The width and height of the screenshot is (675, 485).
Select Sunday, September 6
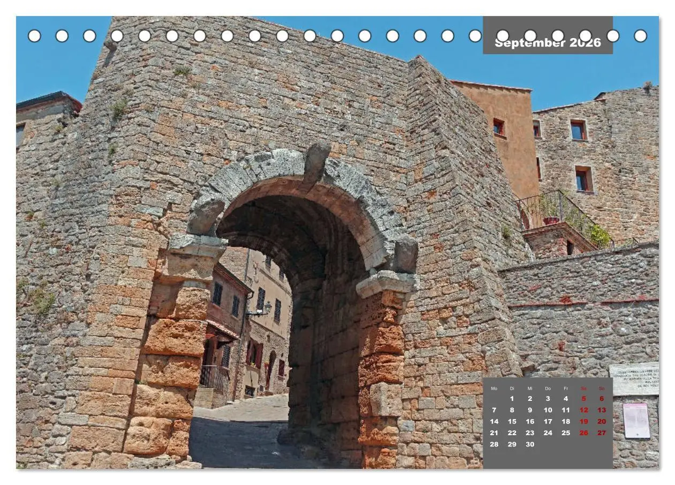coord(602,398)
